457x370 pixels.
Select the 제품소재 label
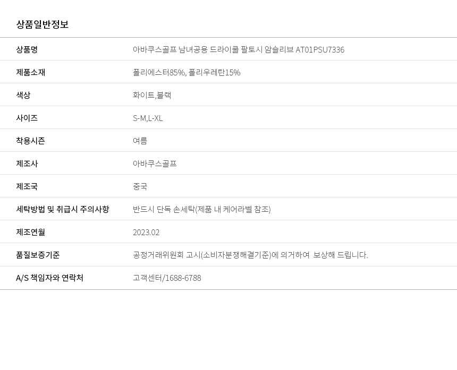coord(31,72)
